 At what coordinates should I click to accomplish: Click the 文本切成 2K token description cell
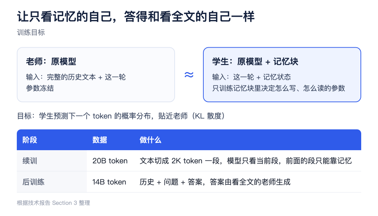click(246, 161)
